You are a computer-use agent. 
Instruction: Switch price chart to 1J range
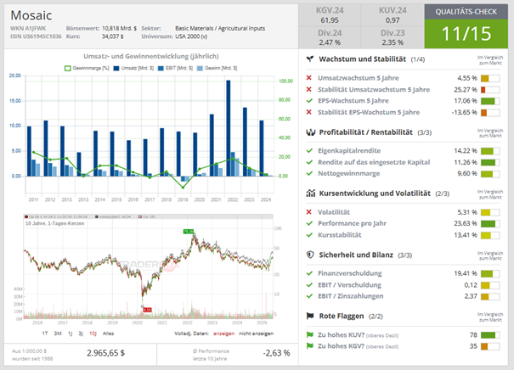70,334
